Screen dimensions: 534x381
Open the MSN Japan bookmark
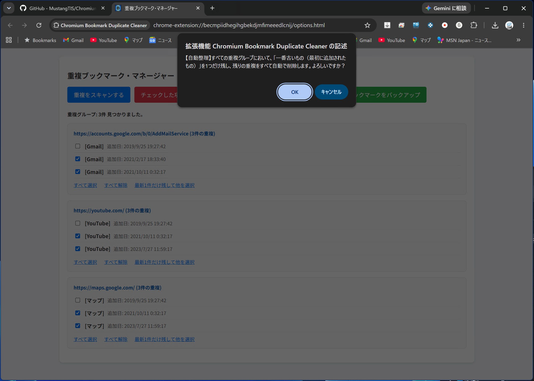click(464, 40)
